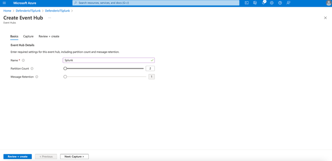Select the Basics tab

point(14,37)
